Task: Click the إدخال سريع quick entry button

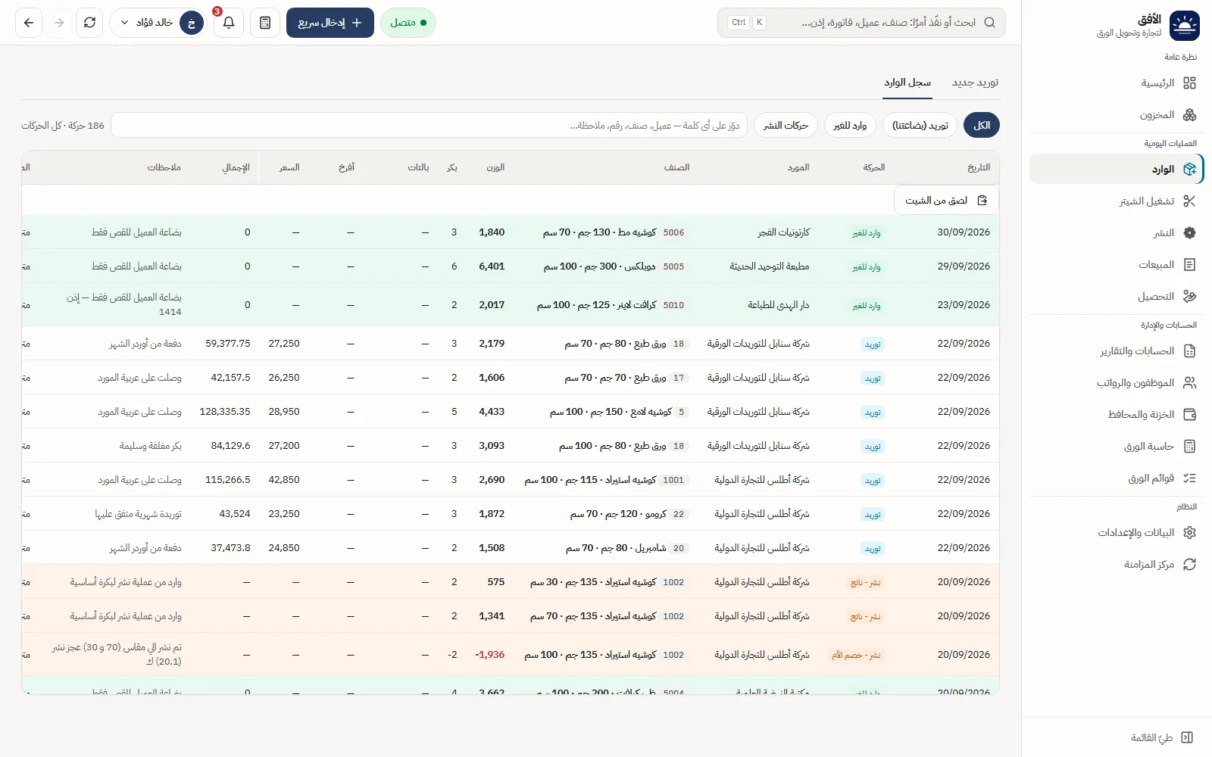Action: click(x=330, y=23)
